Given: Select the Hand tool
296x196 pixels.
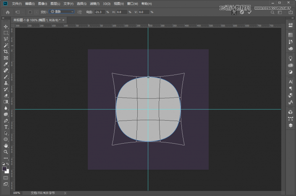Looking at the screenshot, I should [5, 145].
